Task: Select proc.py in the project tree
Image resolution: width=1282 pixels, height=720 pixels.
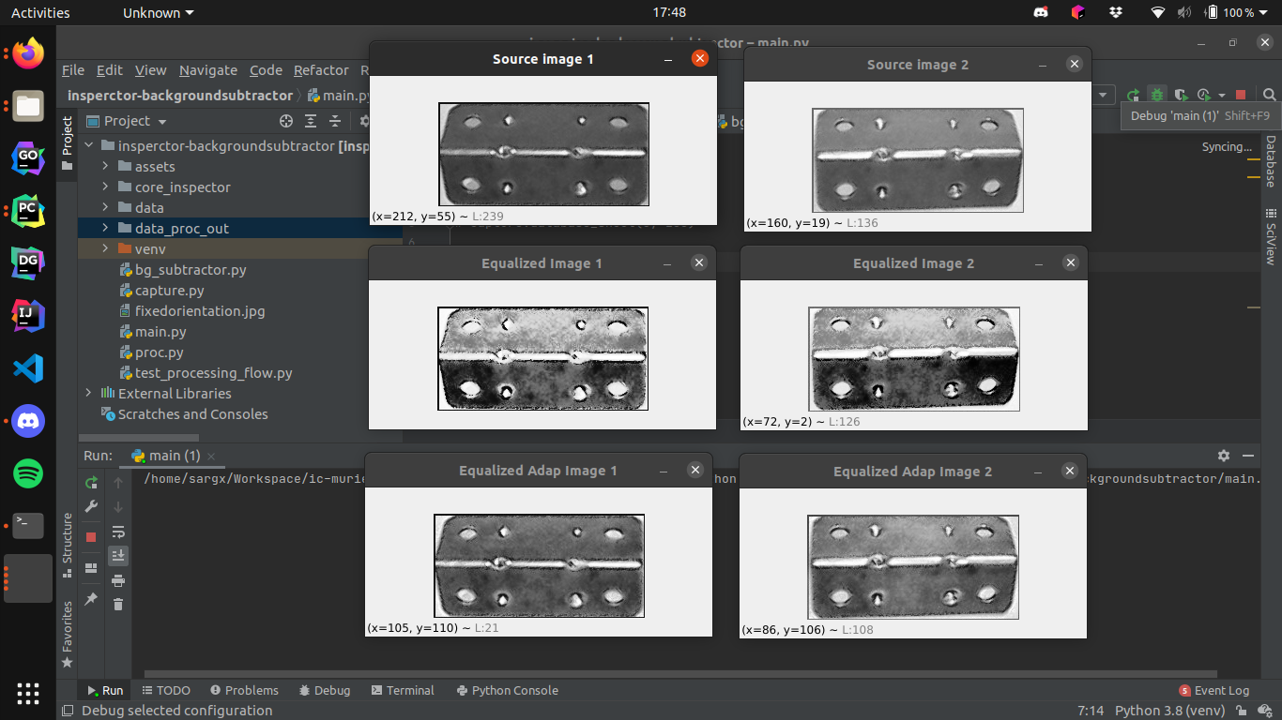Action: 159,352
